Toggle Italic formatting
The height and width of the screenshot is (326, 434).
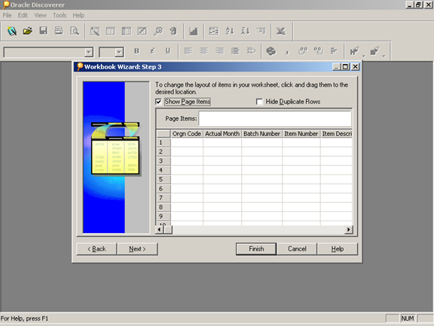[x=152, y=51]
